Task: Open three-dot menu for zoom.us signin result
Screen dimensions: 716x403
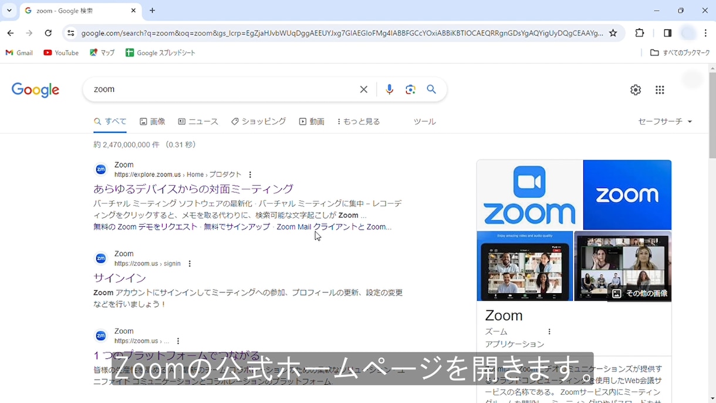Action: (x=190, y=264)
